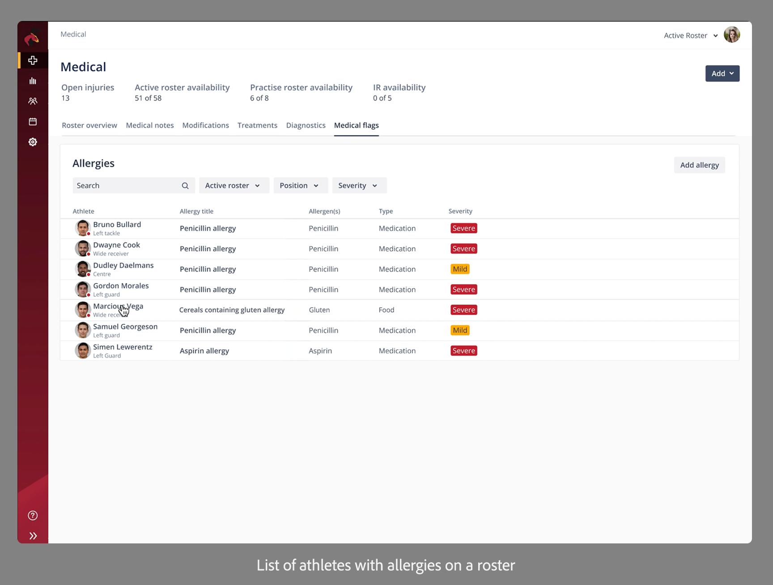Image resolution: width=773 pixels, height=585 pixels.
Task: Click the Allergy title column header
Action: coord(197,211)
